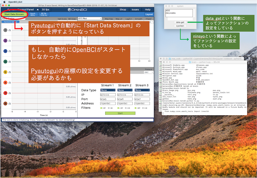Click the zyanken button
257x178 pixels.
pos(180,26)
